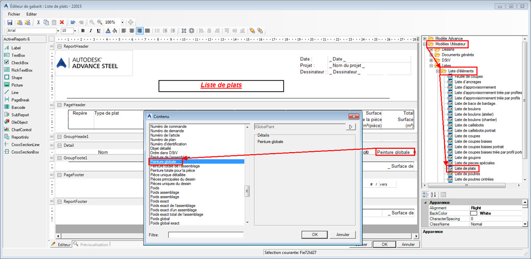Expand the Modèle Advance tree node
The height and width of the screenshot is (259, 531).
coord(425,39)
